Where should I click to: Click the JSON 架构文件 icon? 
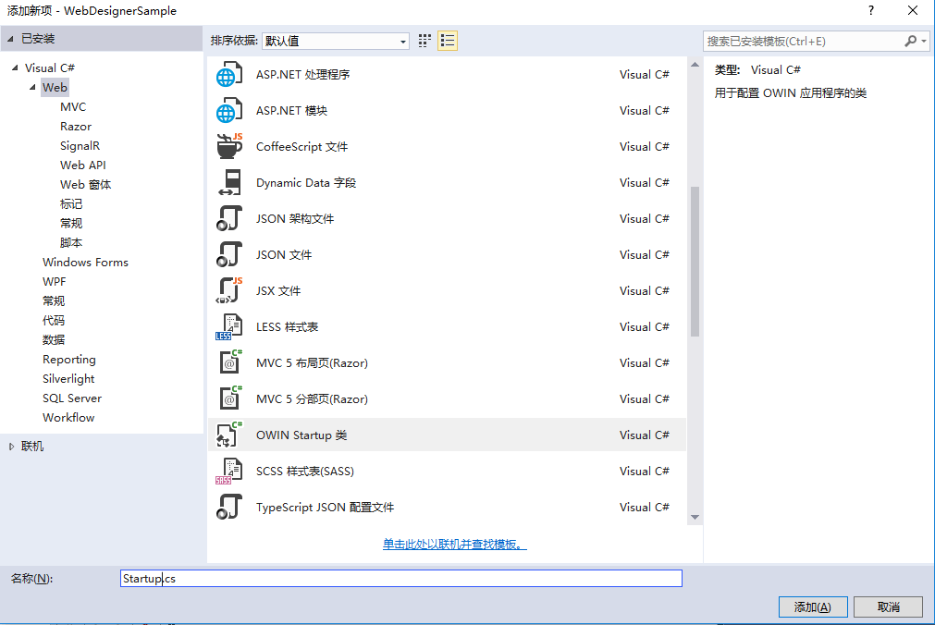[x=229, y=218]
